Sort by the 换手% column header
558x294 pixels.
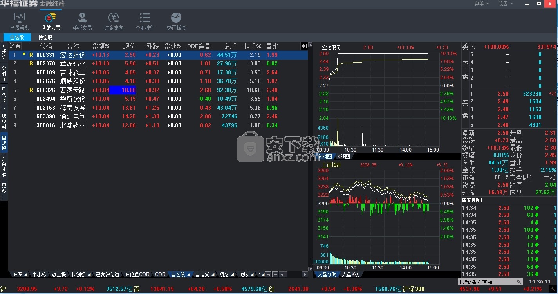tap(252, 46)
